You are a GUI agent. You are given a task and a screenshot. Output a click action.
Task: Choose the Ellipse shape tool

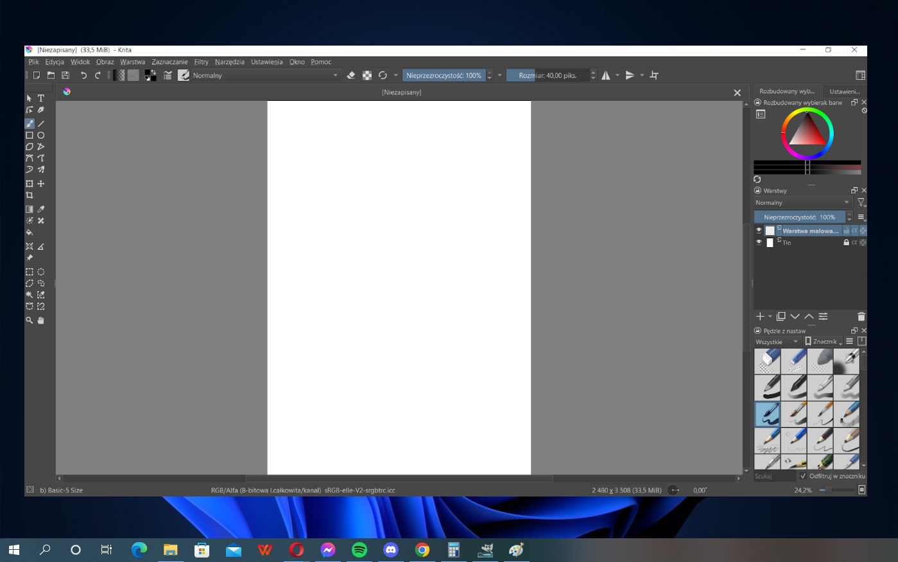click(x=41, y=136)
